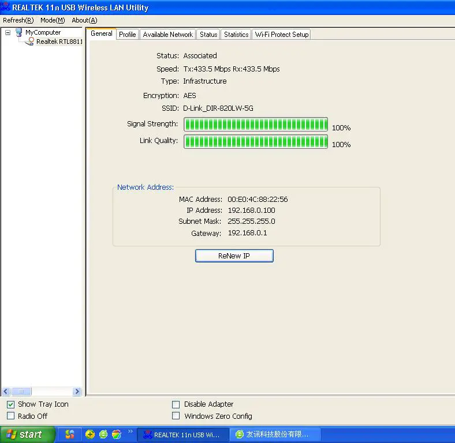
Task: Open the Available Network tab
Action: pyautogui.click(x=167, y=35)
